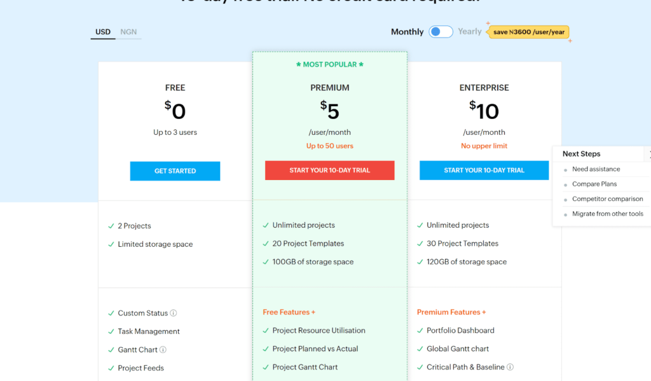Click the 'No upper limit' text
651x381 pixels.
click(x=484, y=146)
